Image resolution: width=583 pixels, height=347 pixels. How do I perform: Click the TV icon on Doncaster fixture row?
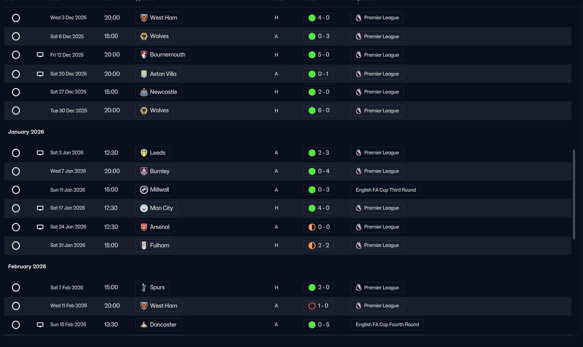pyautogui.click(x=40, y=325)
